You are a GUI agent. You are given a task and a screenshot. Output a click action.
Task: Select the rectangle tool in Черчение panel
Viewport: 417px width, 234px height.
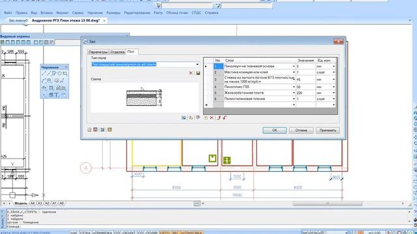(65, 73)
